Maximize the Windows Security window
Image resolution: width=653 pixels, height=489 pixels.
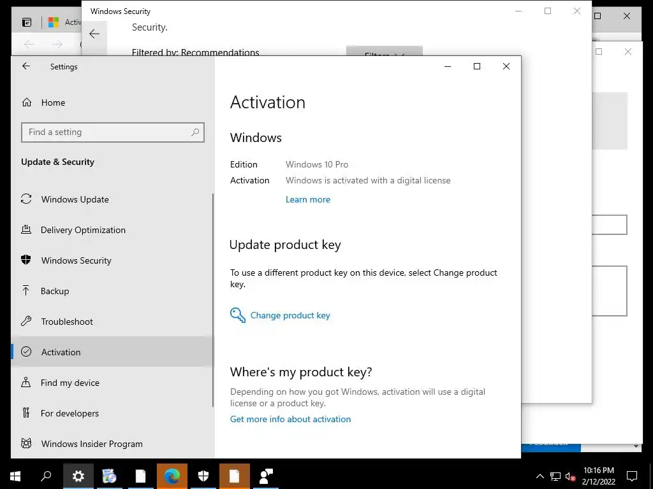click(x=548, y=11)
